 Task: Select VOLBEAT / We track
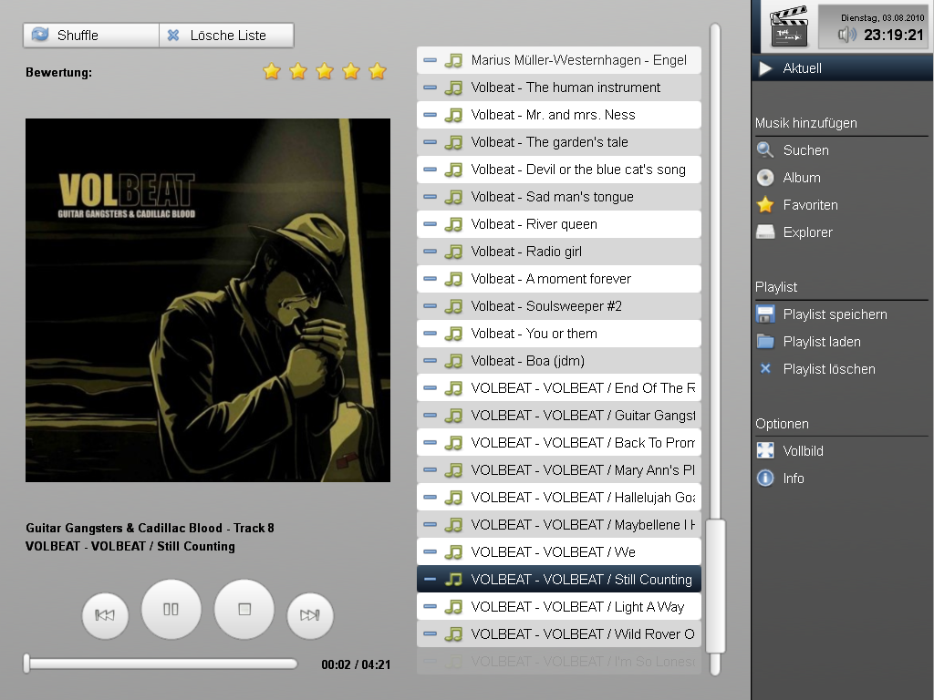click(559, 551)
